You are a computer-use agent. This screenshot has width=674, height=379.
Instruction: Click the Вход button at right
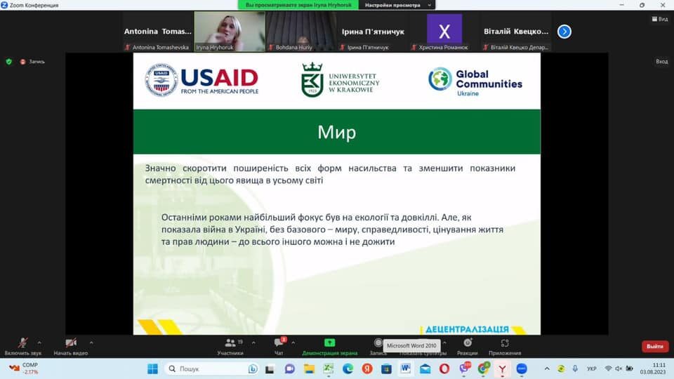[661, 61]
